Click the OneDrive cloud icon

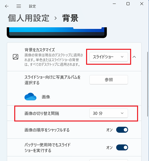(30, 97)
